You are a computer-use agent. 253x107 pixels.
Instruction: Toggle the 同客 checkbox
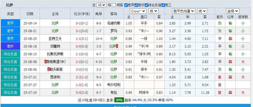[x=114, y=5]
